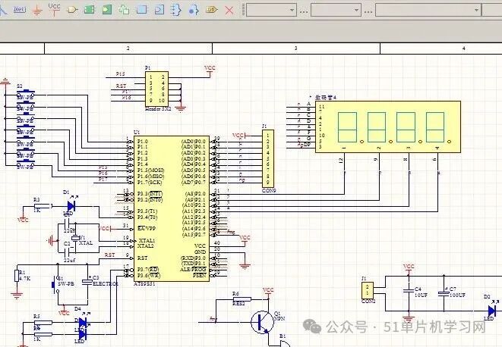The image size is (502, 347).
Task: Select the J1 CON9 connector body
Action: click(x=268, y=158)
